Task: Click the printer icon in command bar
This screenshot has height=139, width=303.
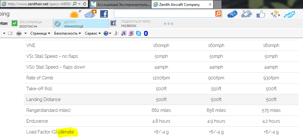Action: tap(19, 33)
